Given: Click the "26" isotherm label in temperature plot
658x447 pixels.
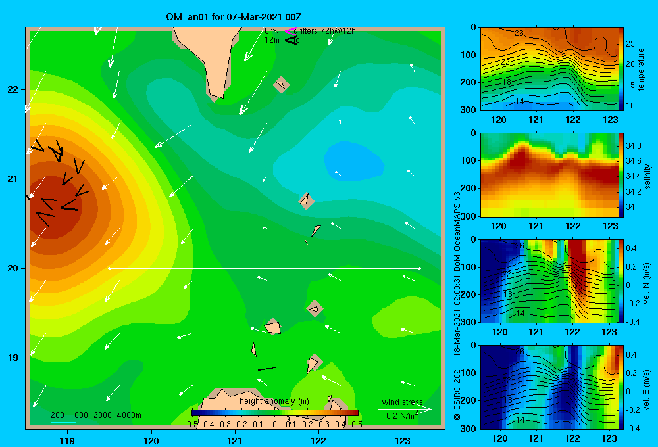Looking at the screenshot, I should (519, 33).
